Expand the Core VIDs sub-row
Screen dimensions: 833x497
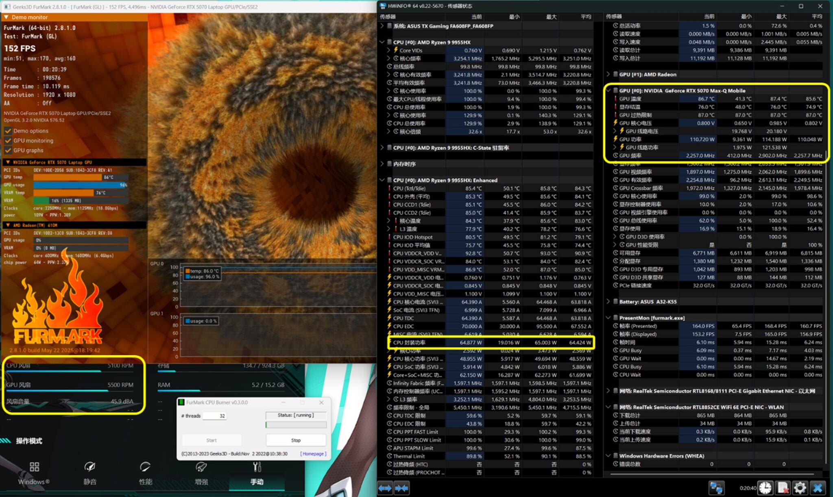click(x=388, y=50)
